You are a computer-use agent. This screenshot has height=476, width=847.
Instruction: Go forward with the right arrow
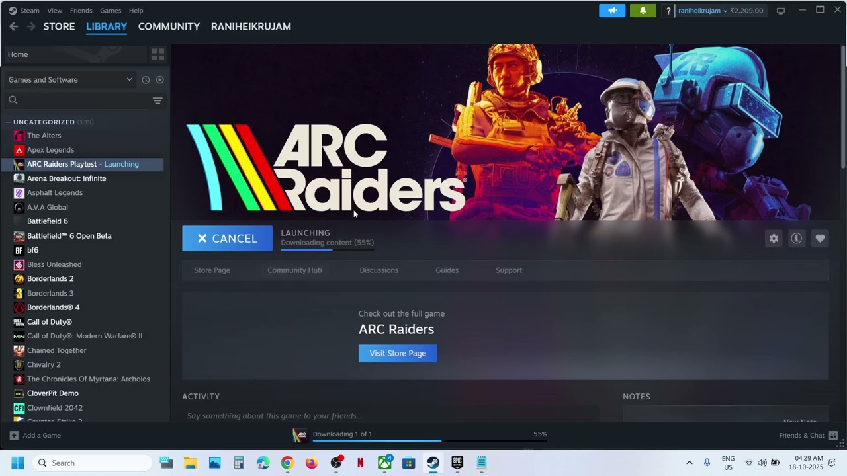click(x=31, y=26)
